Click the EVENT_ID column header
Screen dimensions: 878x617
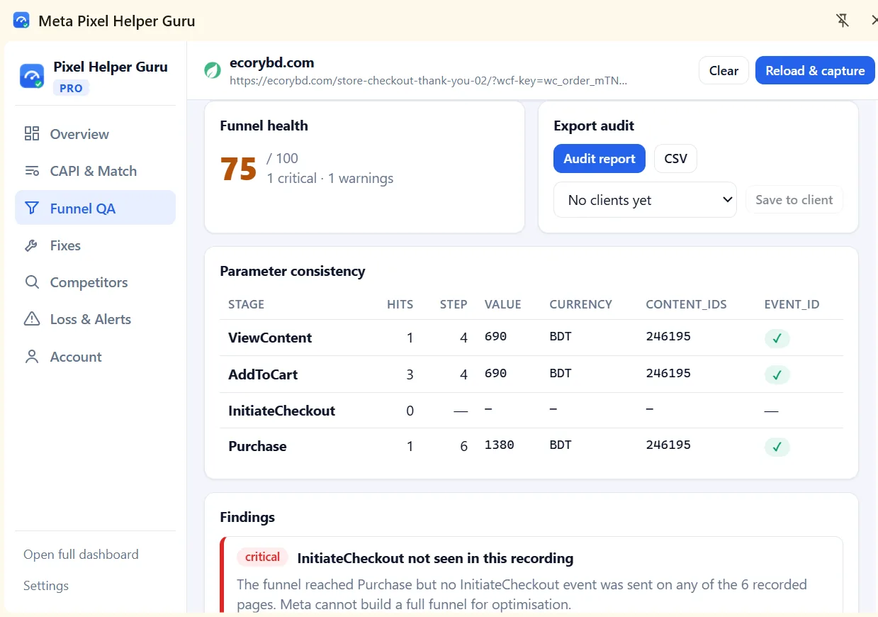792,304
